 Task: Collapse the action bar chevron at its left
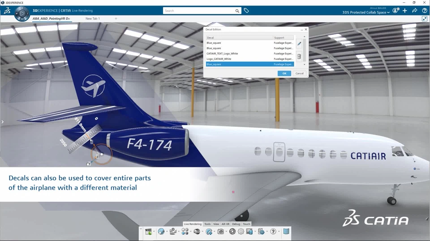141,229
